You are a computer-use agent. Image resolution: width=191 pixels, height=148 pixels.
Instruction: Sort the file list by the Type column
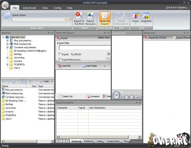[46, 86]
